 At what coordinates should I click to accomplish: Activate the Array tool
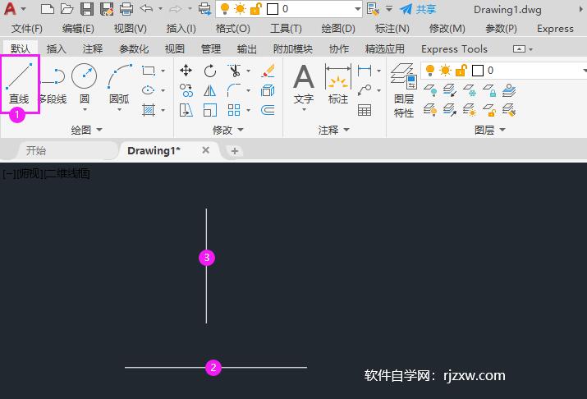pyautogui.click(x=234, y=110)
